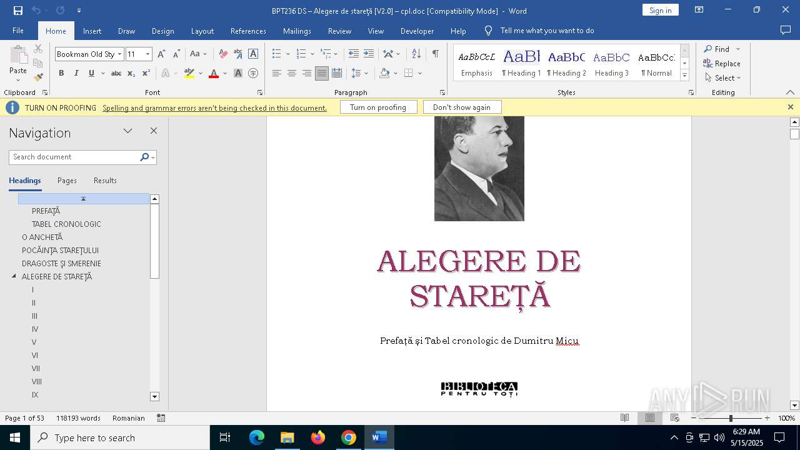Open File Explorer from the taskbar
800x450 pixels.
pos(287,437)
